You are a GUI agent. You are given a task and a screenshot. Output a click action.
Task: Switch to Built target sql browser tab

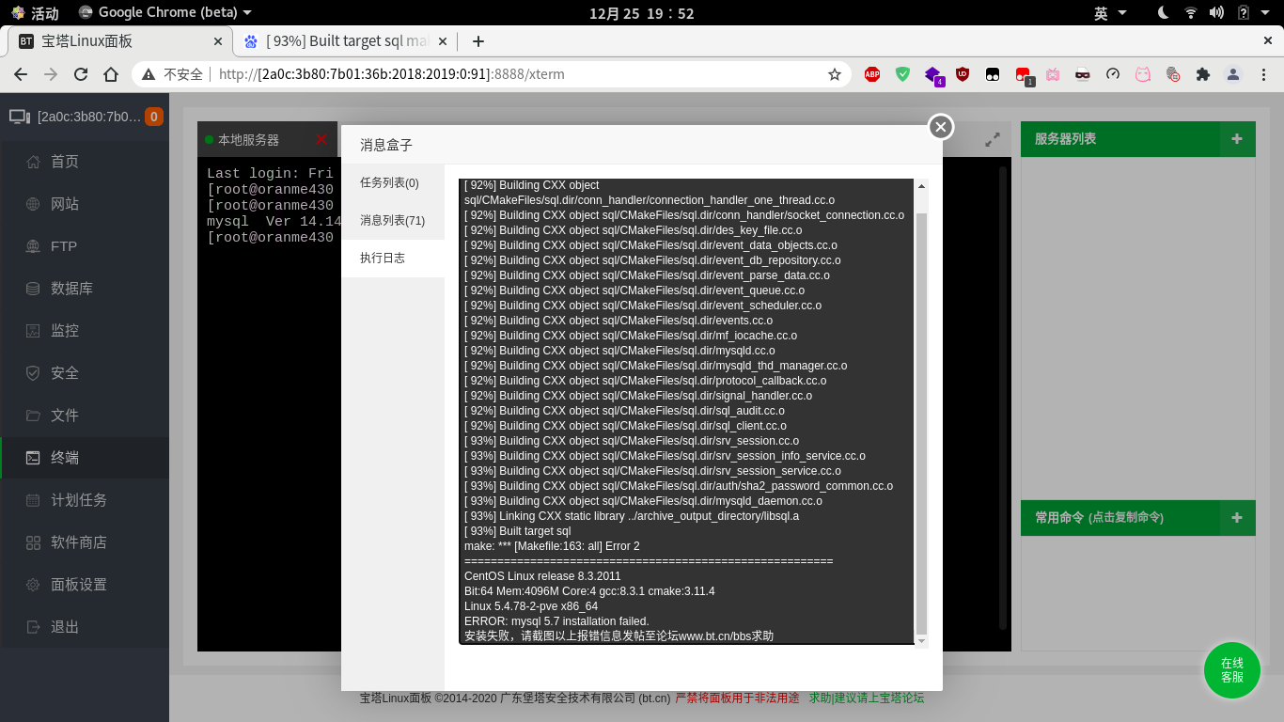347,41
